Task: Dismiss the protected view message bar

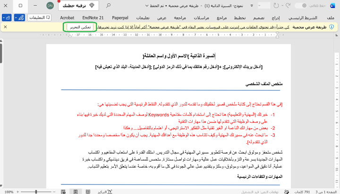Action: pyautogui.click(x=5, y=27)
